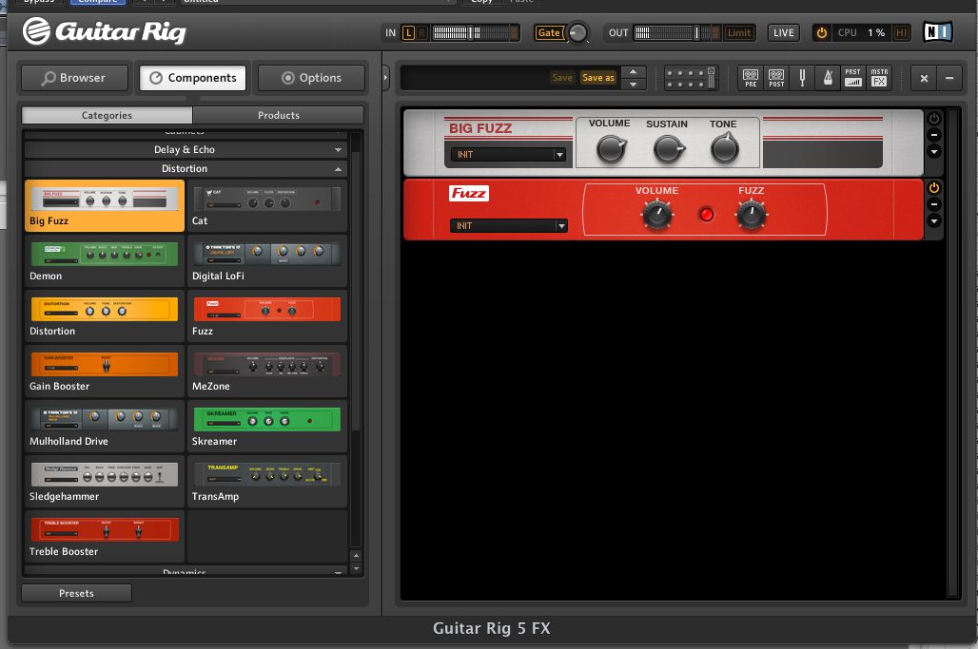Select the Treble Booster component
Screen dimensions: 978x649
(x=104, y=536)
